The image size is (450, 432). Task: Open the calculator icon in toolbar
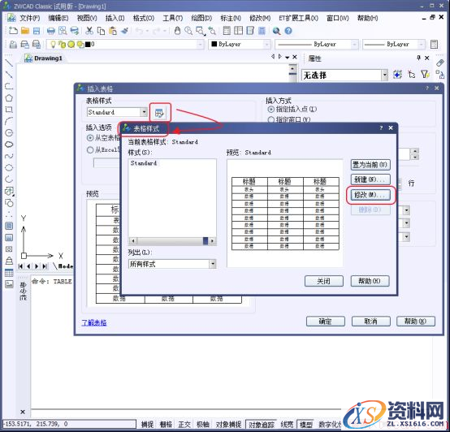(x=262, y=31)
